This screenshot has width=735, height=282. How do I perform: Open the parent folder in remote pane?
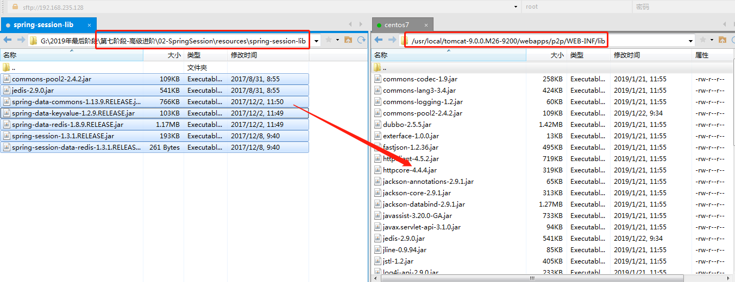(x=385, y=68)
